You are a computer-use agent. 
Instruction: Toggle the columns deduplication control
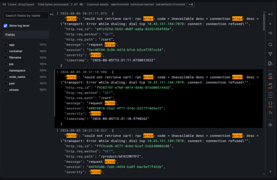click(x=270, y=94)
